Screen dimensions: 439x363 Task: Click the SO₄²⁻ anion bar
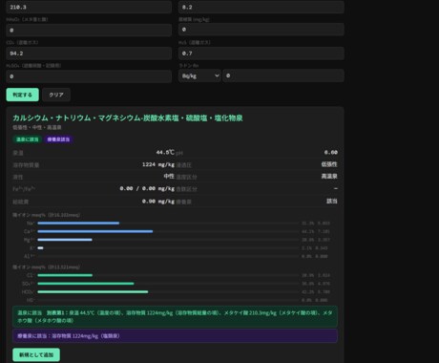pyautogui.click(x=86, y=284)
